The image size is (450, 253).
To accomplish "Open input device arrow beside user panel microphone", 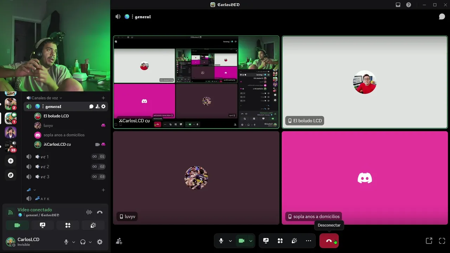I will pos(73,242).
